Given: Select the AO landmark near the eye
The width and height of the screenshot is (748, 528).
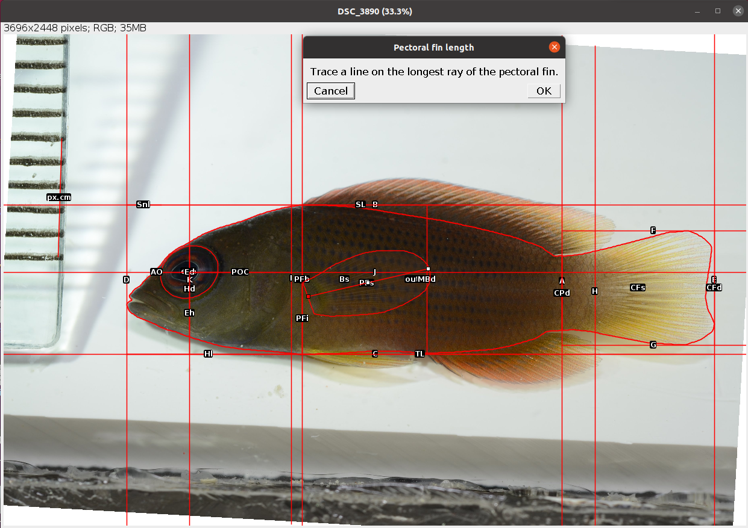Looking at the screenshot, I should click(x=157, y=272).
